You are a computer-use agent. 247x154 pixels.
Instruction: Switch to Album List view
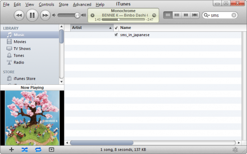click(177, 15)
